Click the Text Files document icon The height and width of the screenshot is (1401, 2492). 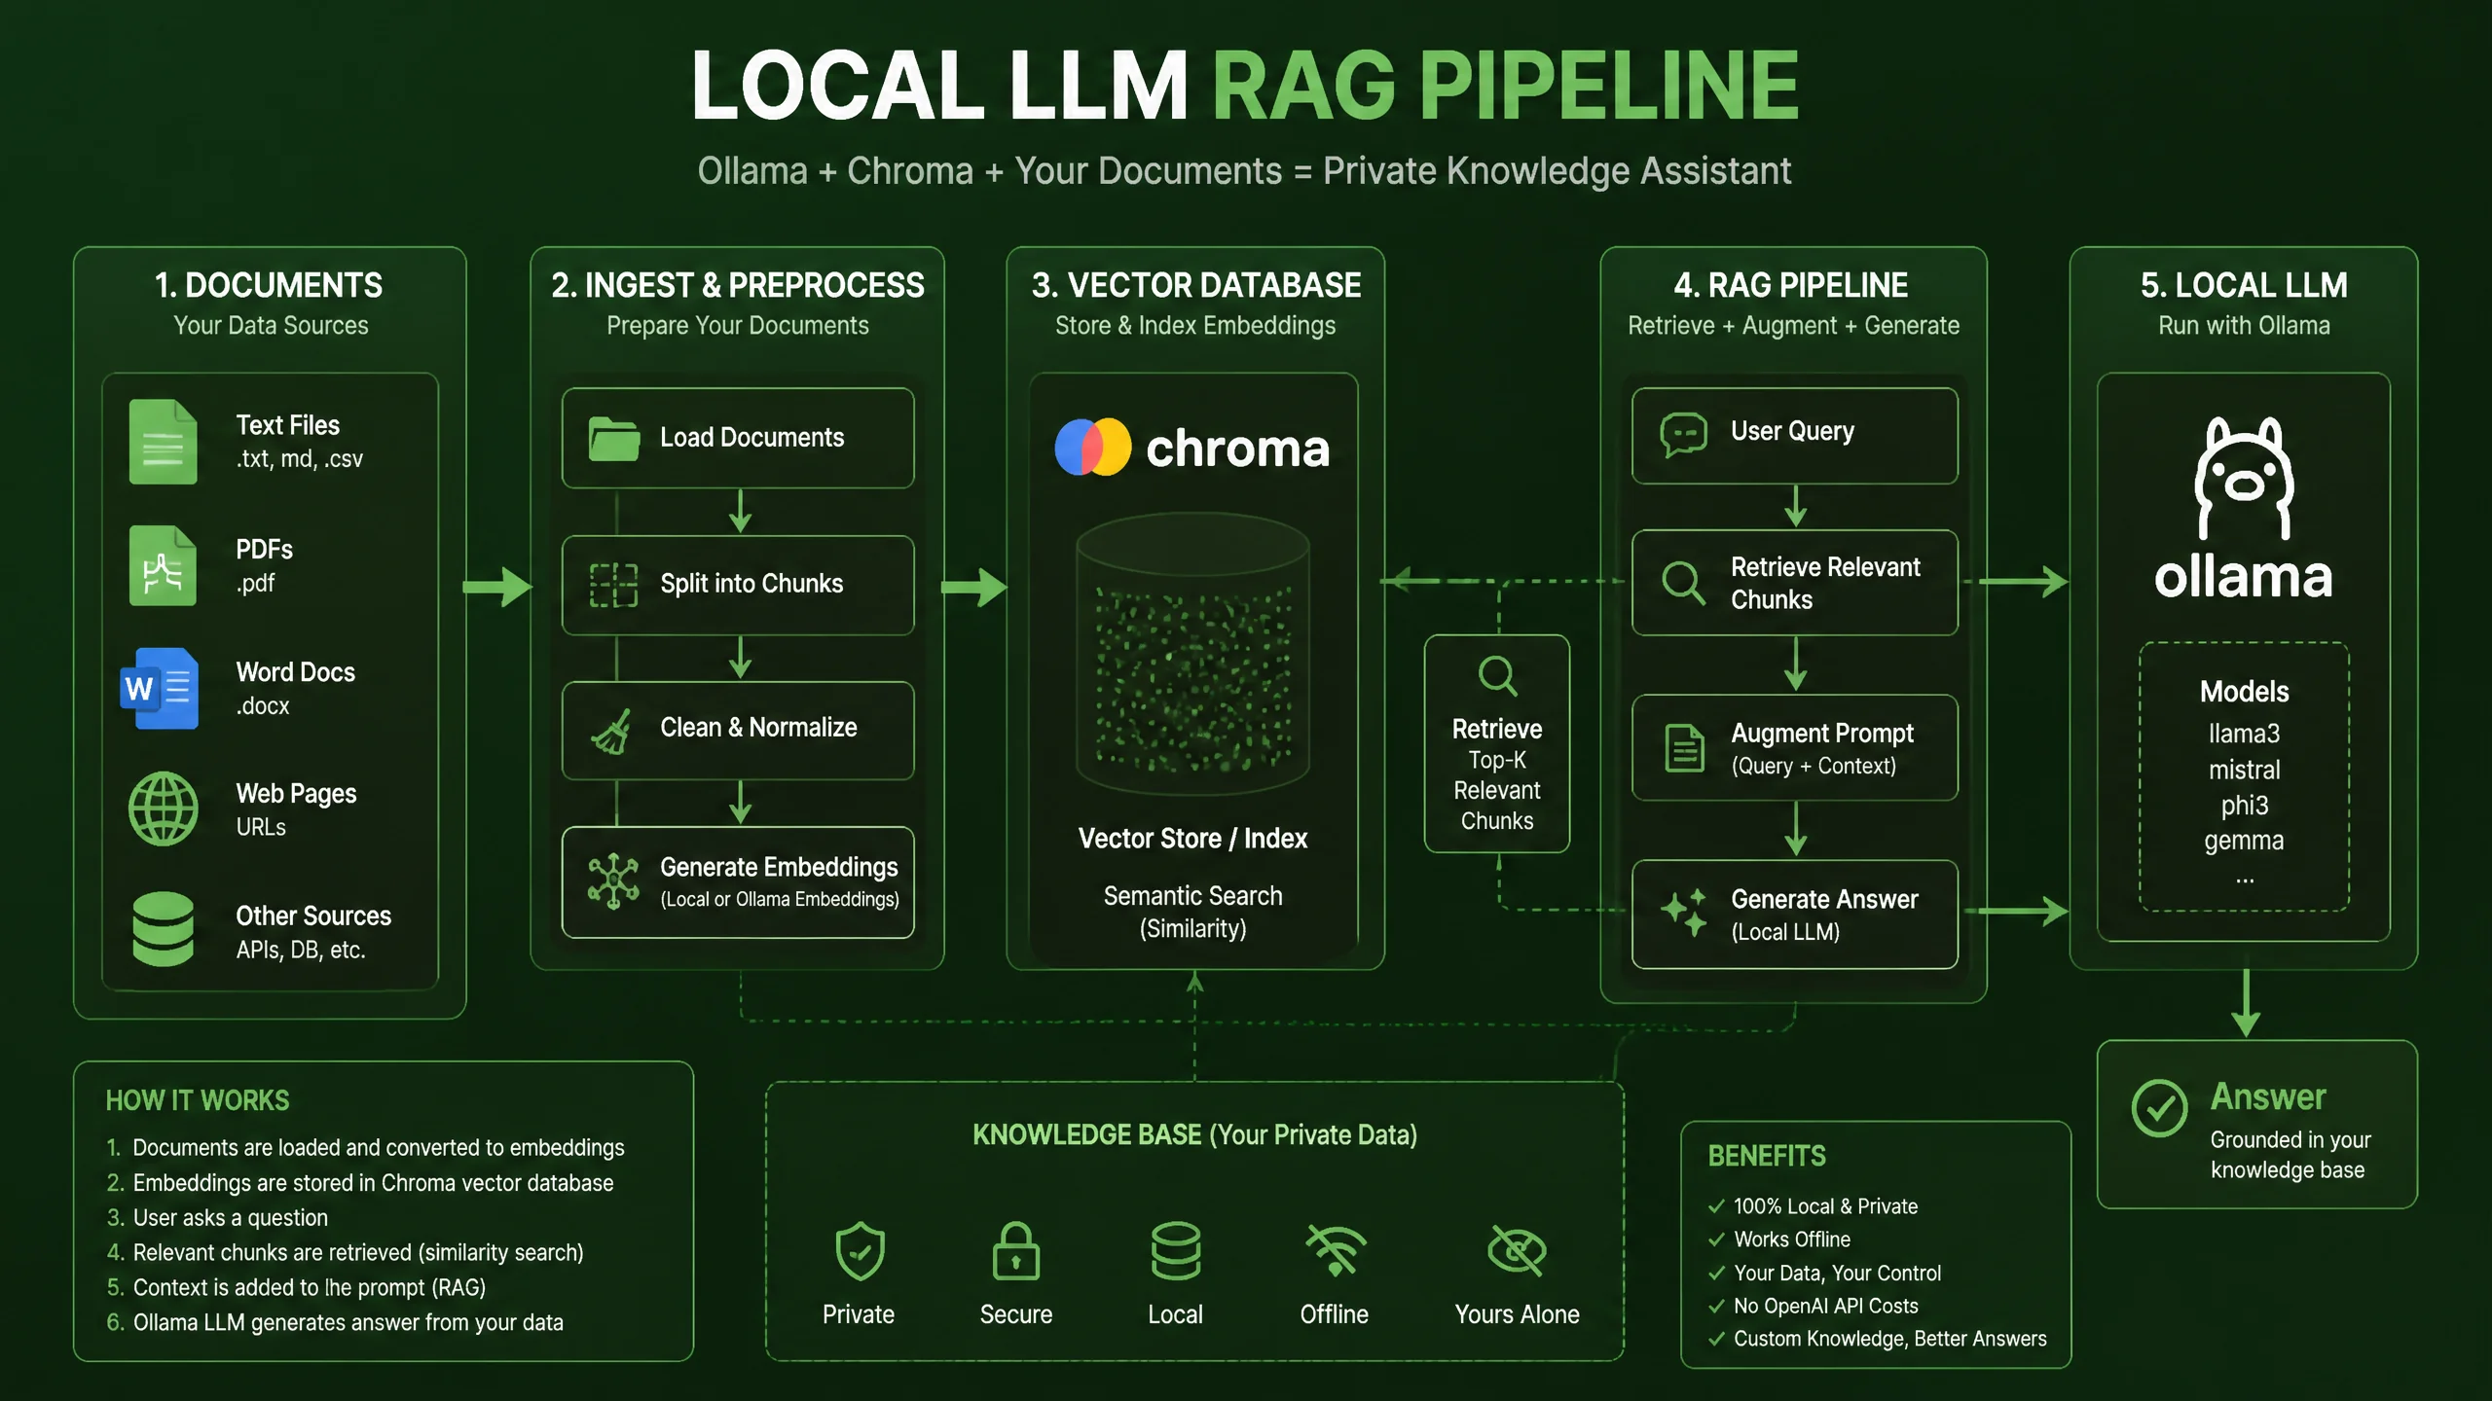(163, 442)
